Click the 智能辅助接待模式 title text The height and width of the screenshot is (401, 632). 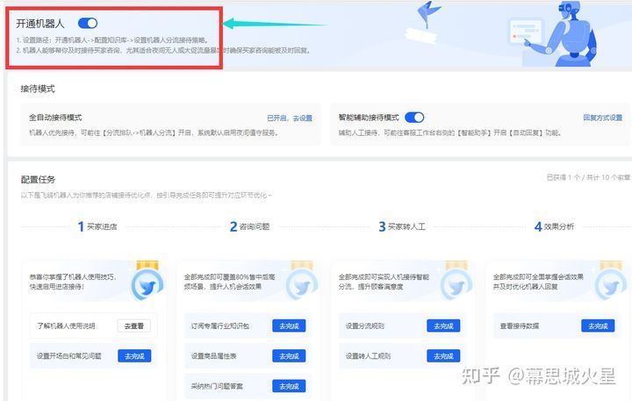[x=369, y=118]
